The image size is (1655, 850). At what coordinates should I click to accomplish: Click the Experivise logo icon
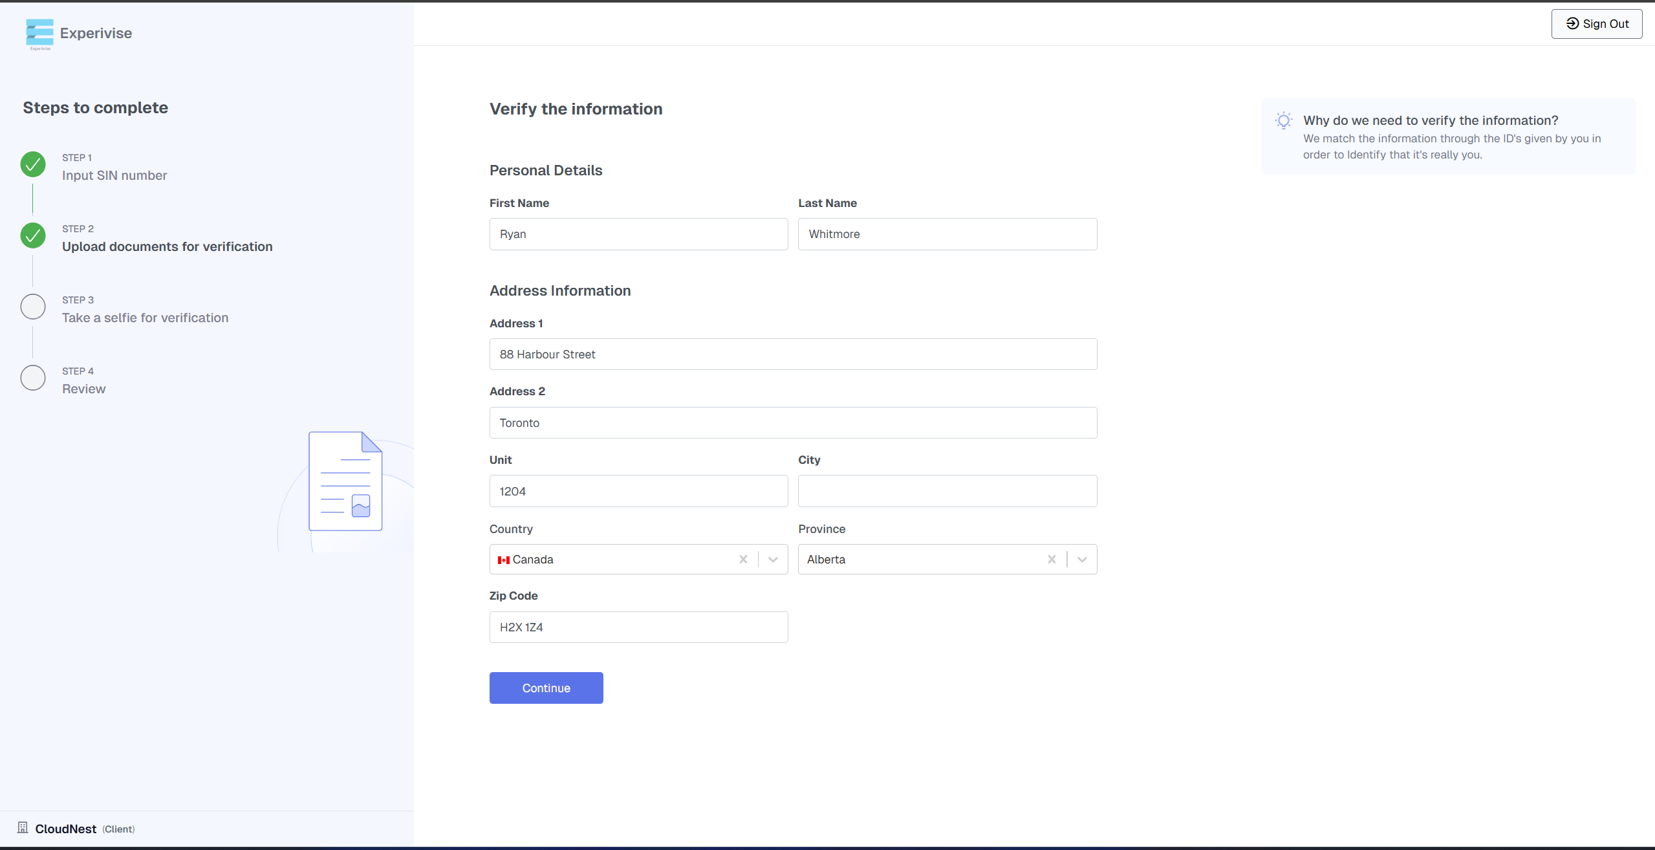point(39,33)
